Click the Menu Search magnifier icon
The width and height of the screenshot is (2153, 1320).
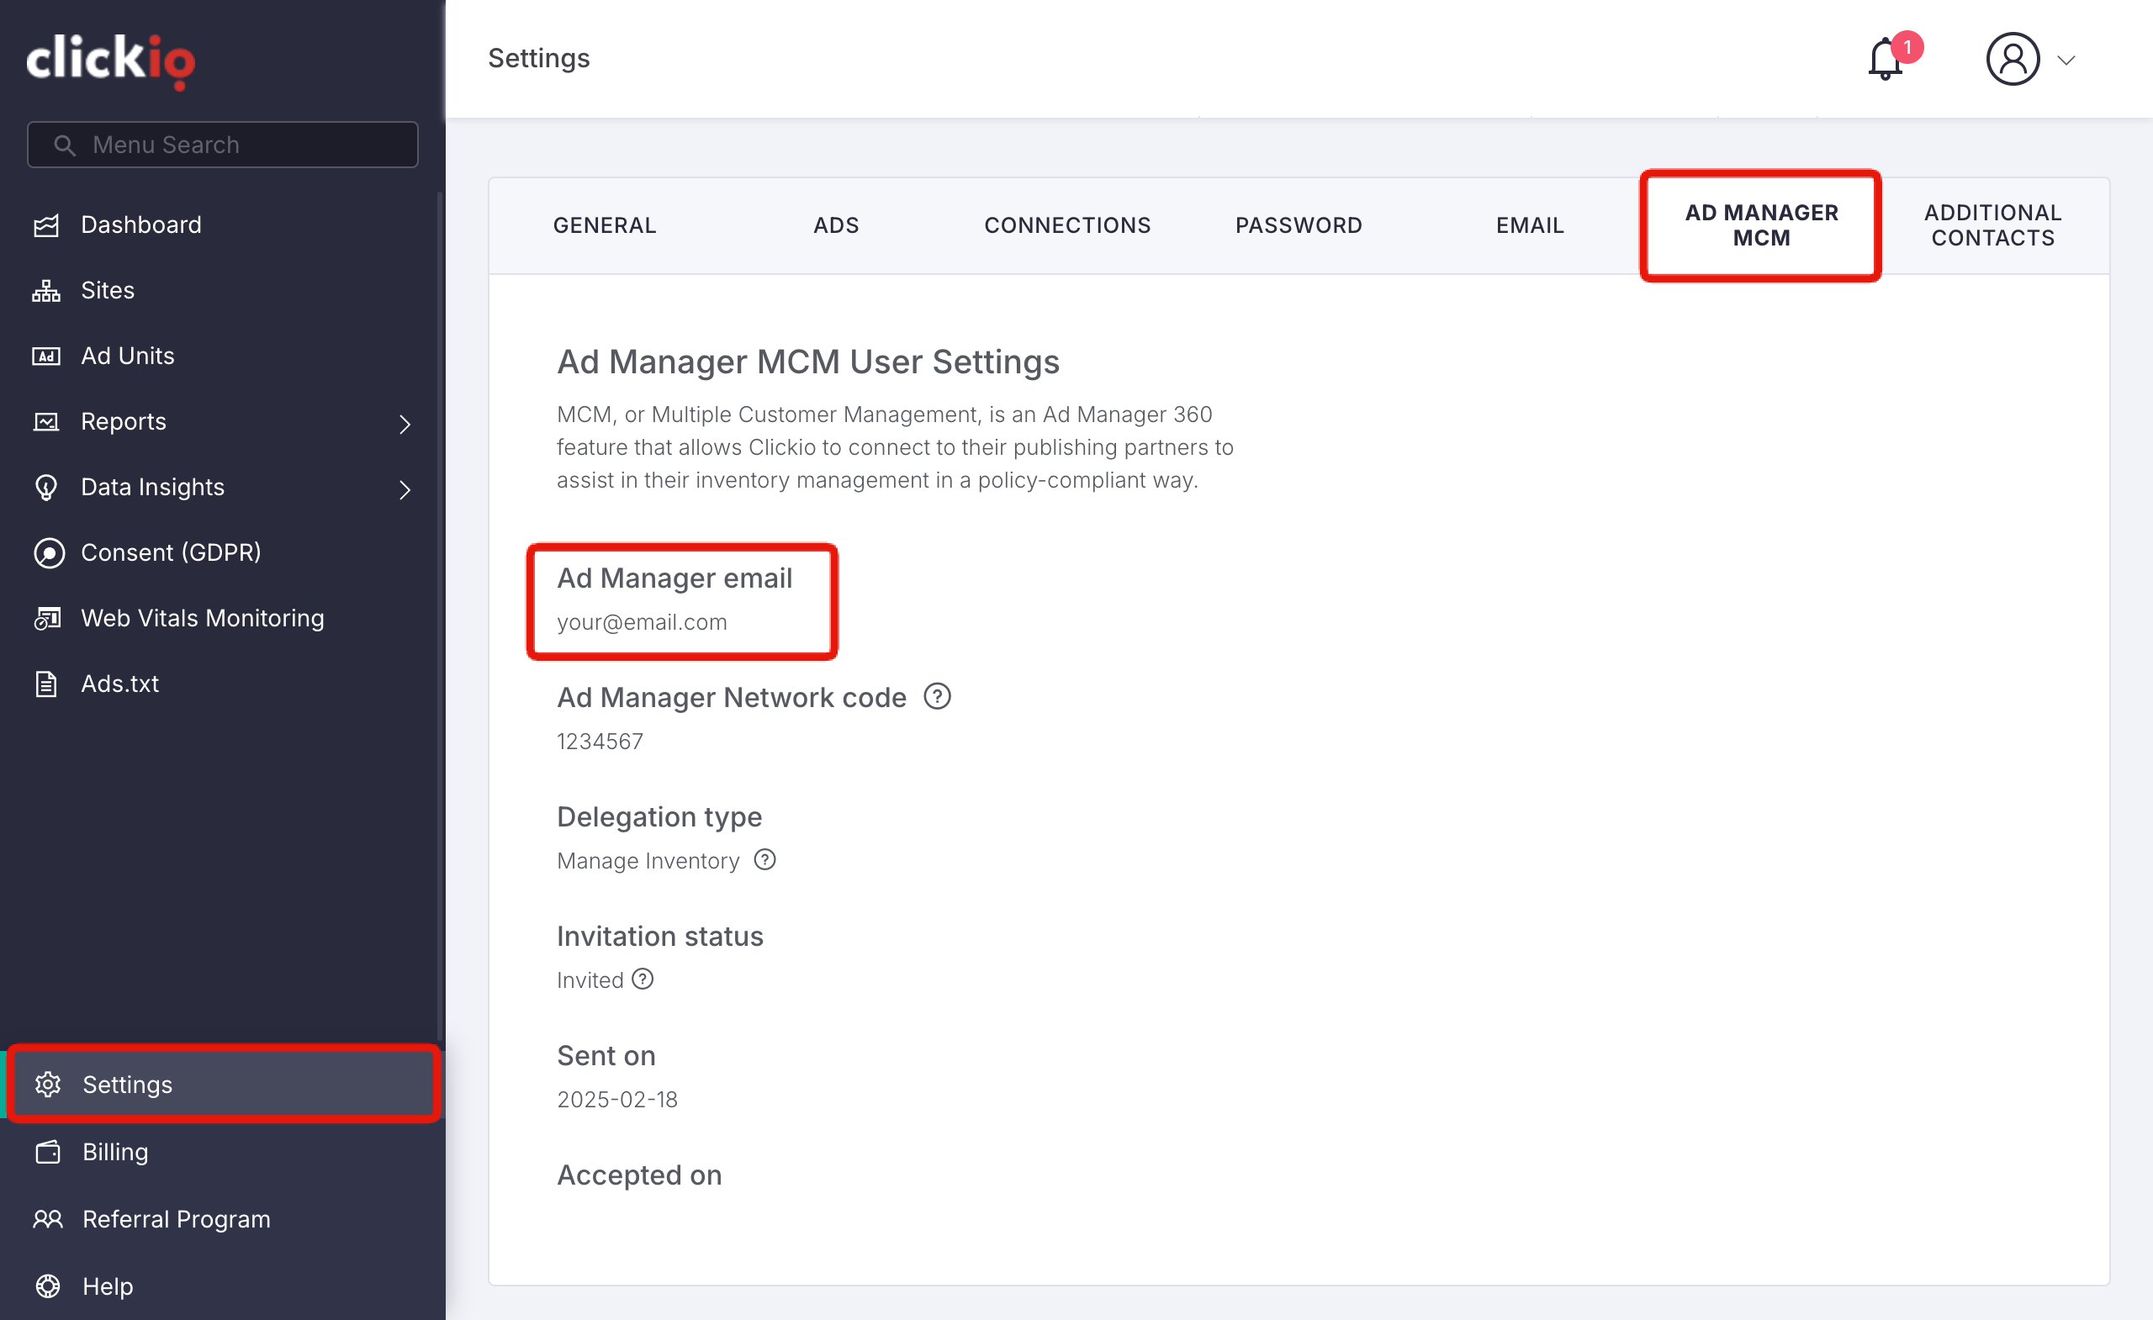(65, 145)
